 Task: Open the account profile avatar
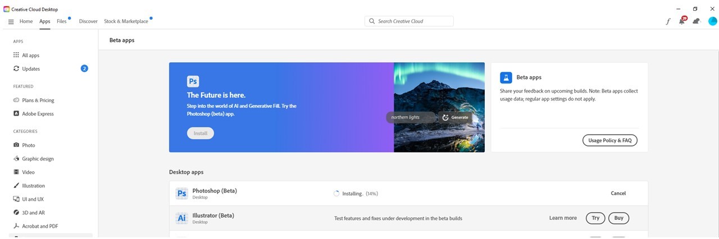coord(713,21)
